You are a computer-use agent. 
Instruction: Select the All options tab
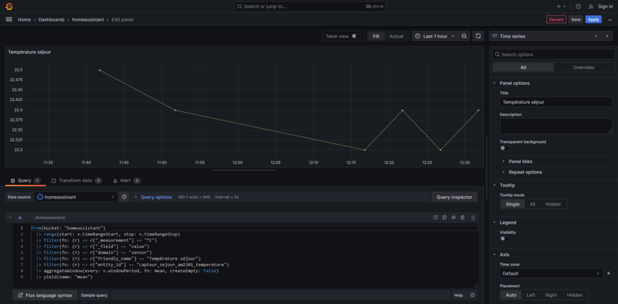[523, 67]
